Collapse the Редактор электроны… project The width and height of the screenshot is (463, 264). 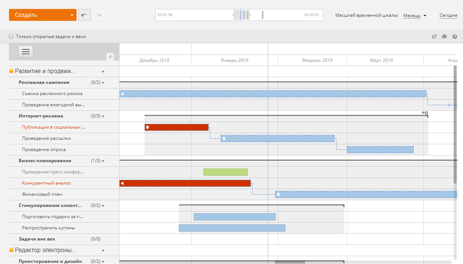point(103,251)
